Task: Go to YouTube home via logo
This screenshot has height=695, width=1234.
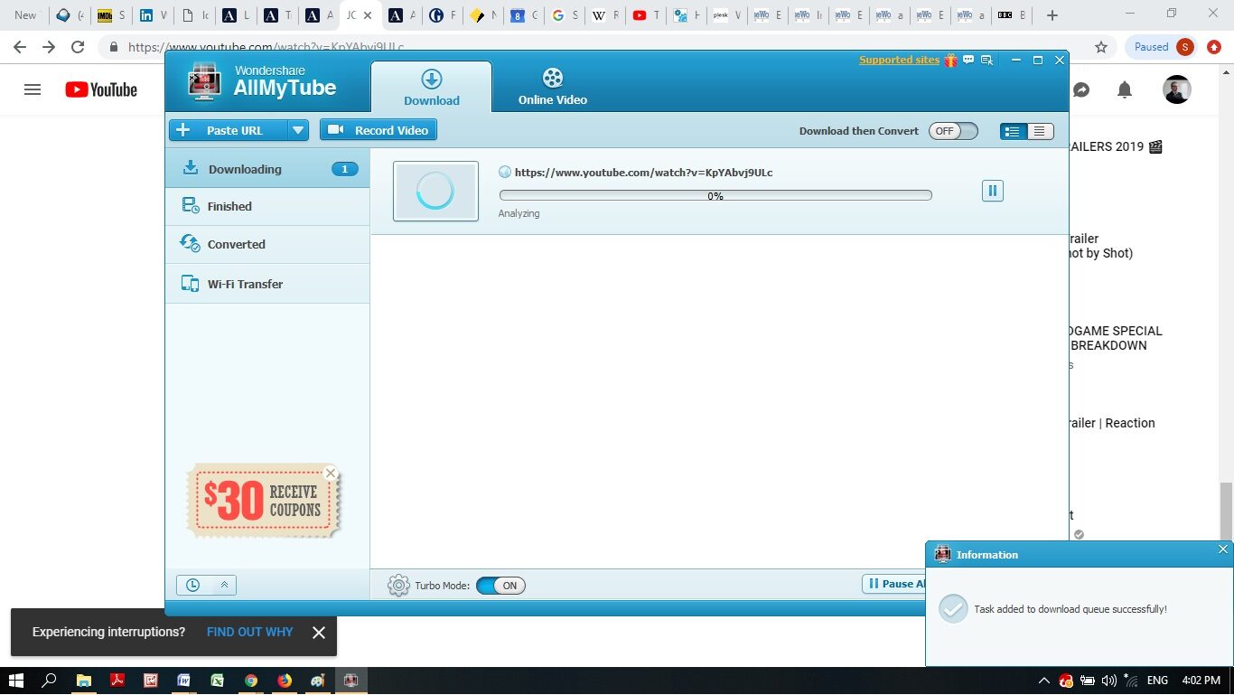Action: 101,89
